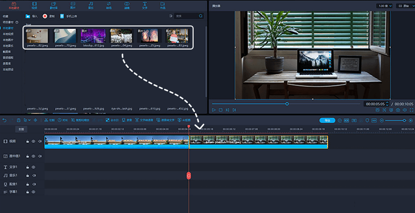Click the preview progress slider handle
Screen dimensions: 415x213
pyautogui.click(x=287, y=104)
